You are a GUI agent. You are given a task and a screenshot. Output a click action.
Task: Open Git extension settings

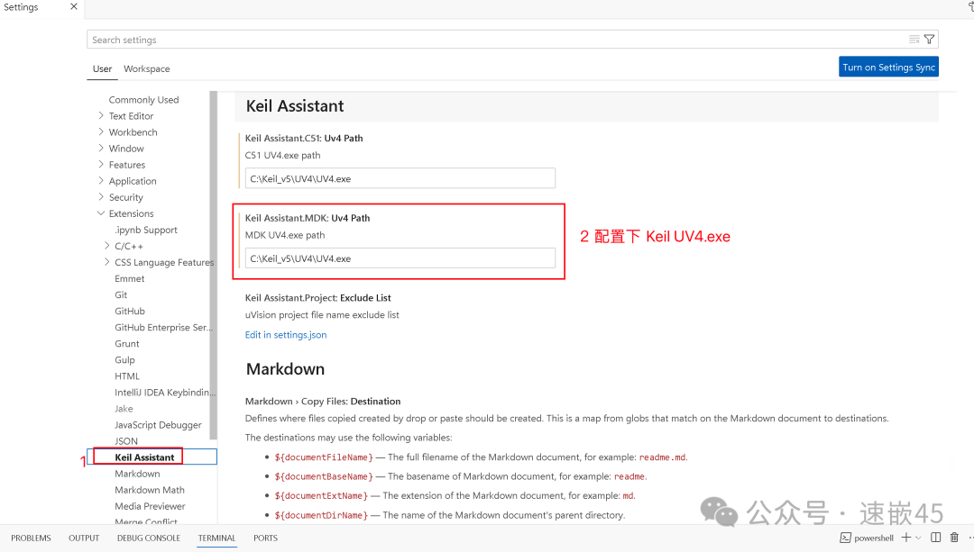pyautogui.click(x=121, y=295)
